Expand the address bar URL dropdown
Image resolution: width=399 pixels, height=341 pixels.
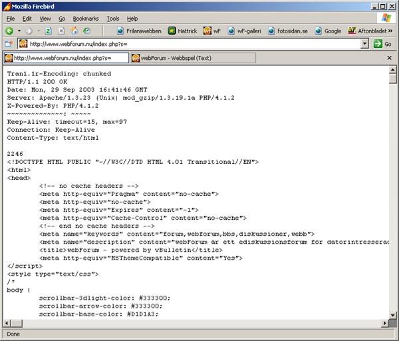(x=364, y=44)
